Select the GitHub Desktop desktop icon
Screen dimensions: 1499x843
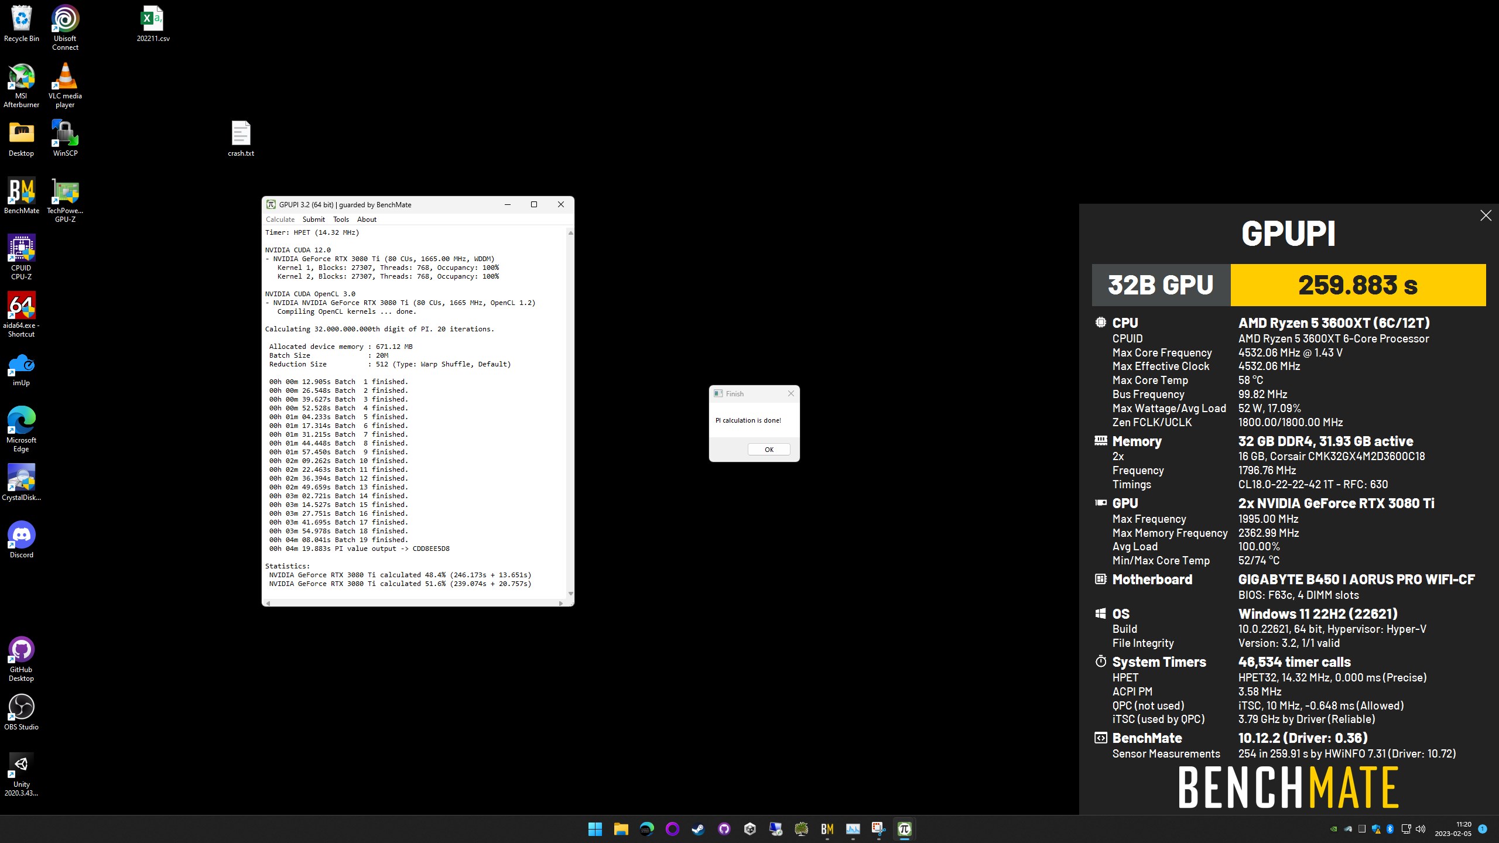(22, 659)
